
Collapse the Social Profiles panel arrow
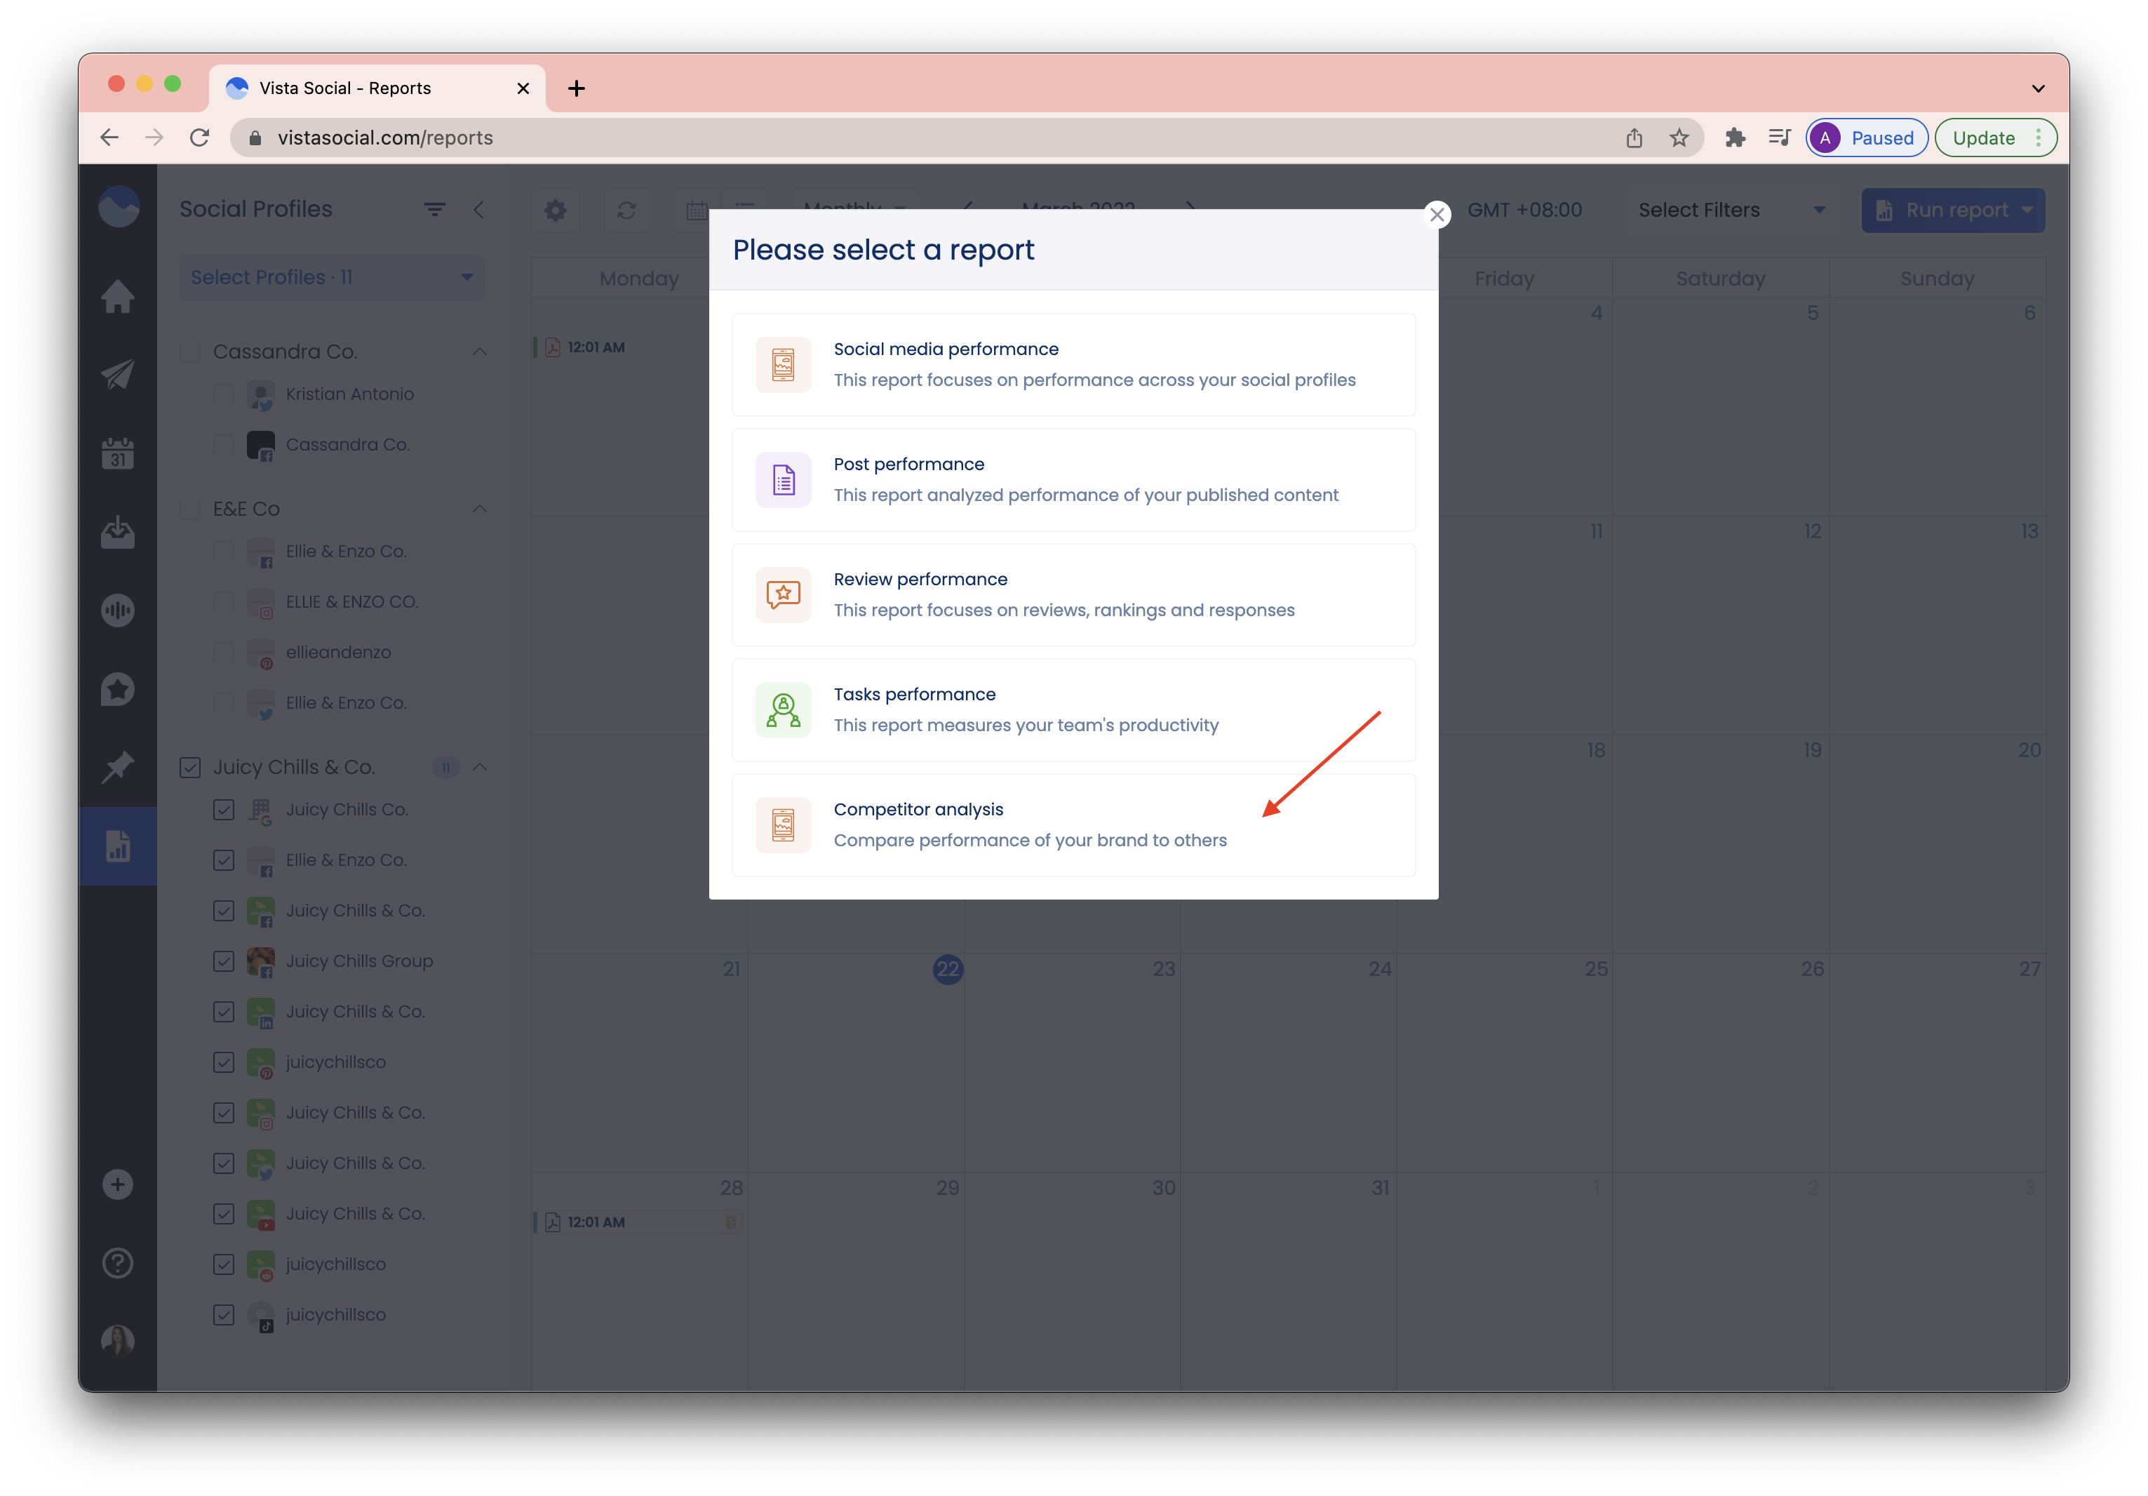click(x=479, y=210)
